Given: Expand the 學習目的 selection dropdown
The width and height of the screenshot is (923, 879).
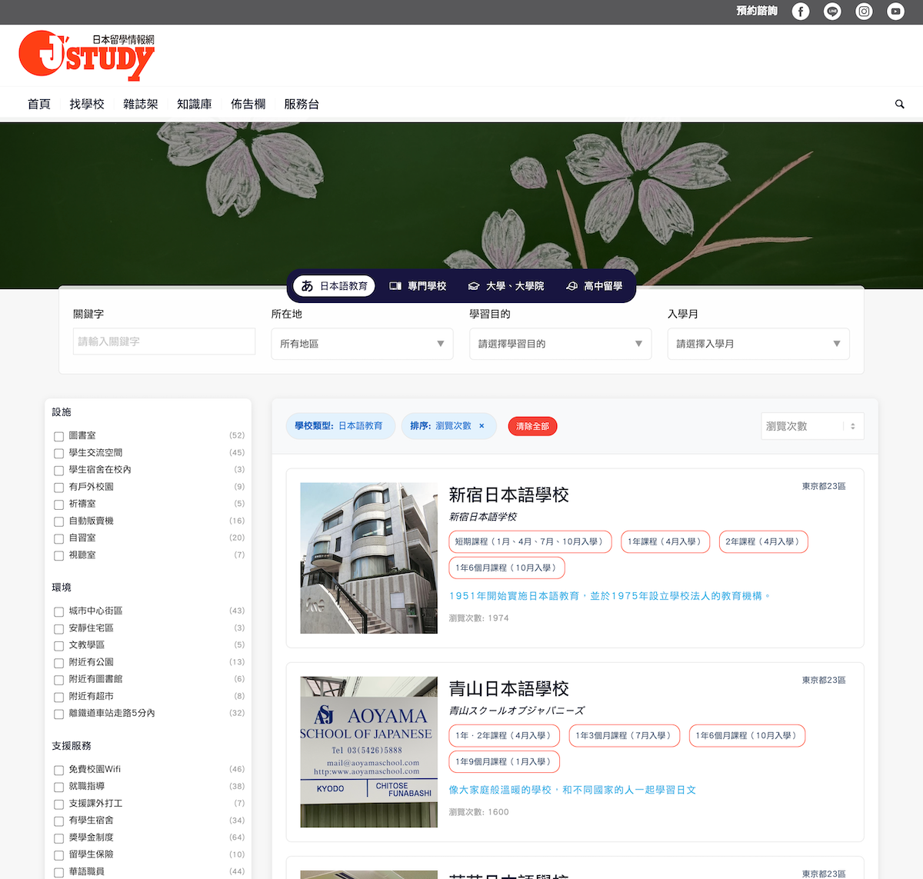Looking at the screenshot, I should (x=560, y=344).
